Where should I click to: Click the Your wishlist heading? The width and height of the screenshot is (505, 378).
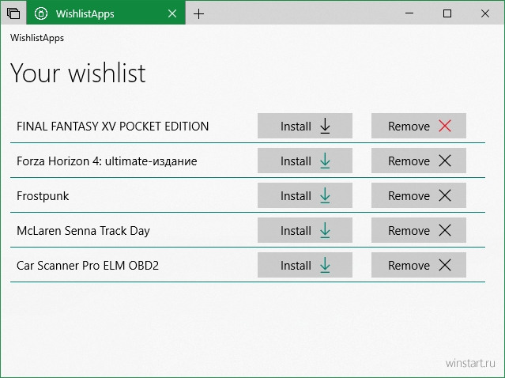tap(77, 73)
